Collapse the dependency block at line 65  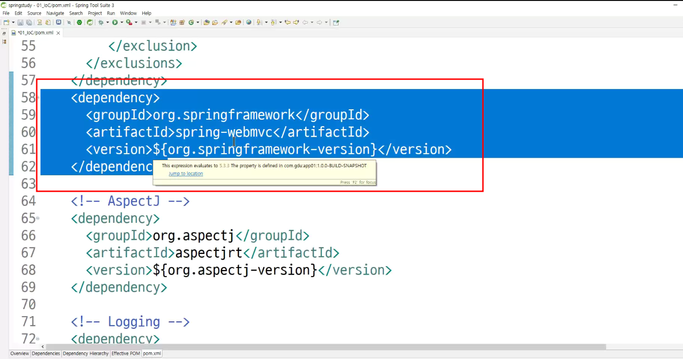[x=38, y=218]
